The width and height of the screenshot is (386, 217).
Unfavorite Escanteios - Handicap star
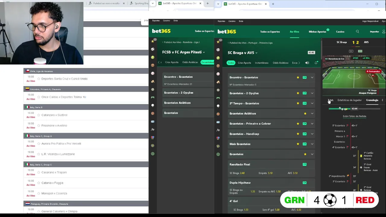[298, 134]
